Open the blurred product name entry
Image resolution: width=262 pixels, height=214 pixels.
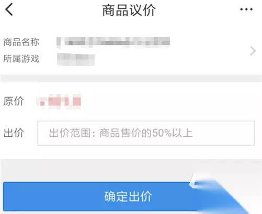113,42
